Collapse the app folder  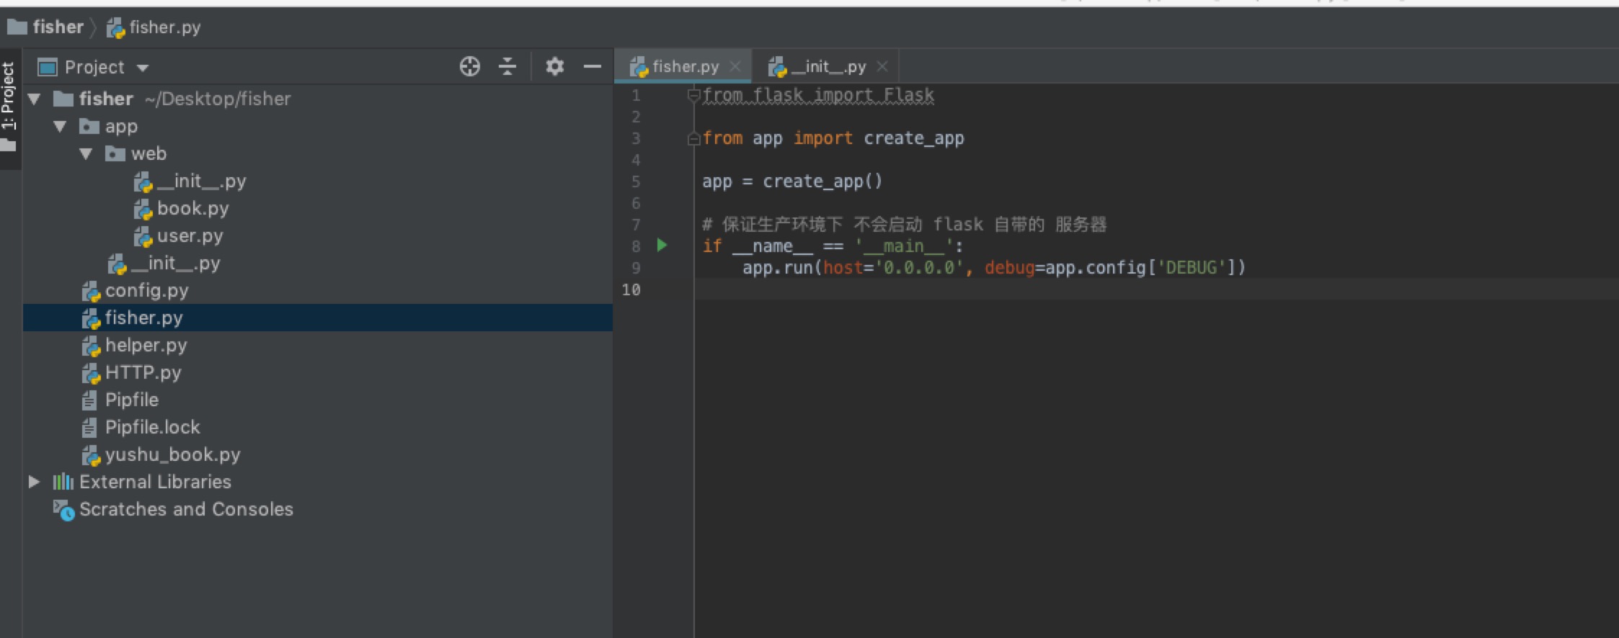tap(60, 126)
